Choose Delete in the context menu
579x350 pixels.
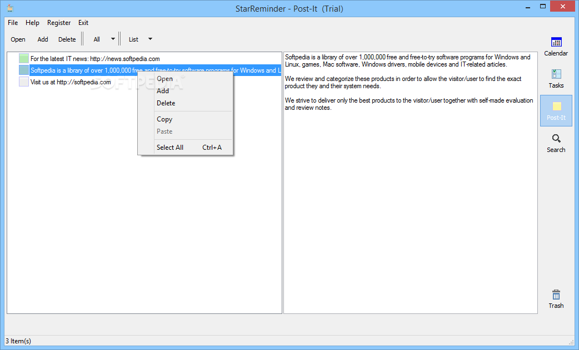coord(186,103)
